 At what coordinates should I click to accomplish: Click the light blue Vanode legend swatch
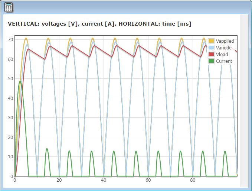(x=211, y=48)
